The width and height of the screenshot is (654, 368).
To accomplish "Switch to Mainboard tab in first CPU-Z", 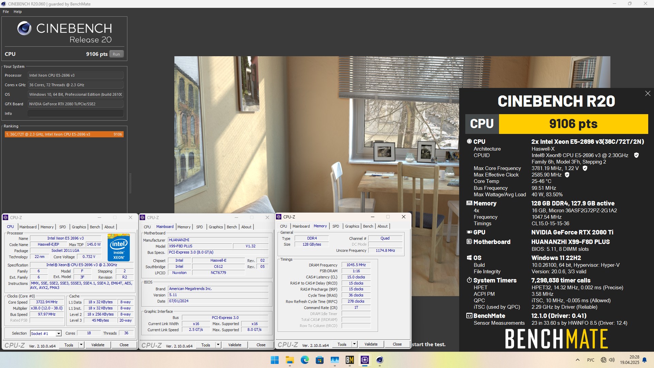I will pyautogui.click(x=28, y=227).
